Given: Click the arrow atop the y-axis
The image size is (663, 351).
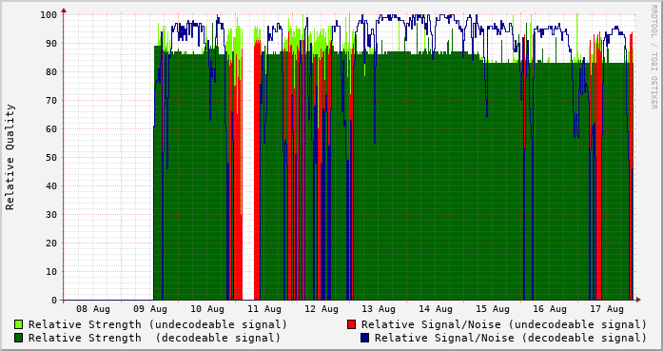Looking at the screenshot, I should click(x=64, y=10).
